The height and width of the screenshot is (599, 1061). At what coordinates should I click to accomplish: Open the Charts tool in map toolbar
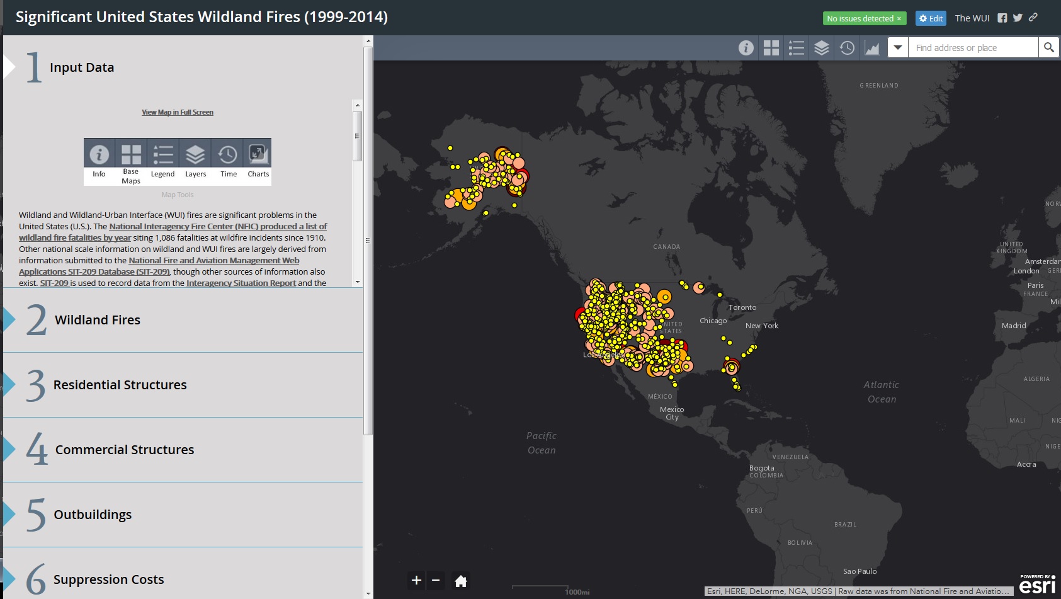click(x=872, y=48)
